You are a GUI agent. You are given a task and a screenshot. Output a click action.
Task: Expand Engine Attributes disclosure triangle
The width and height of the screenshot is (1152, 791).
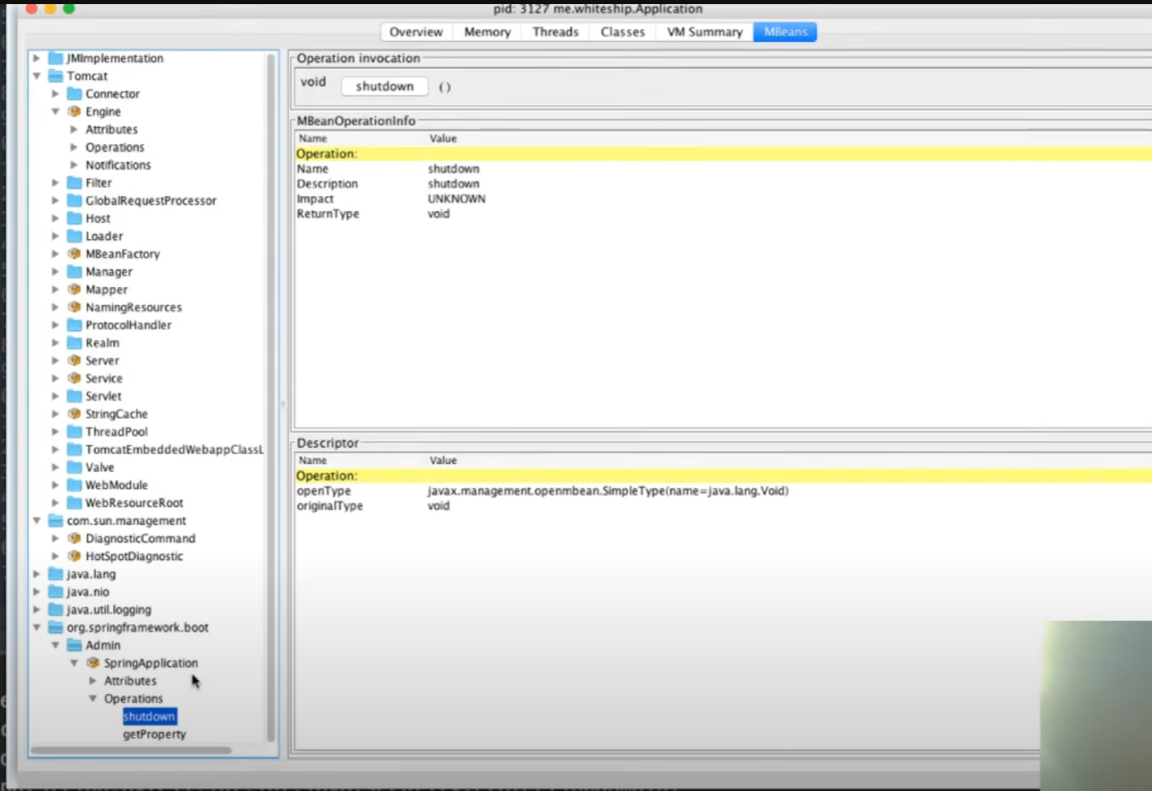74,130
